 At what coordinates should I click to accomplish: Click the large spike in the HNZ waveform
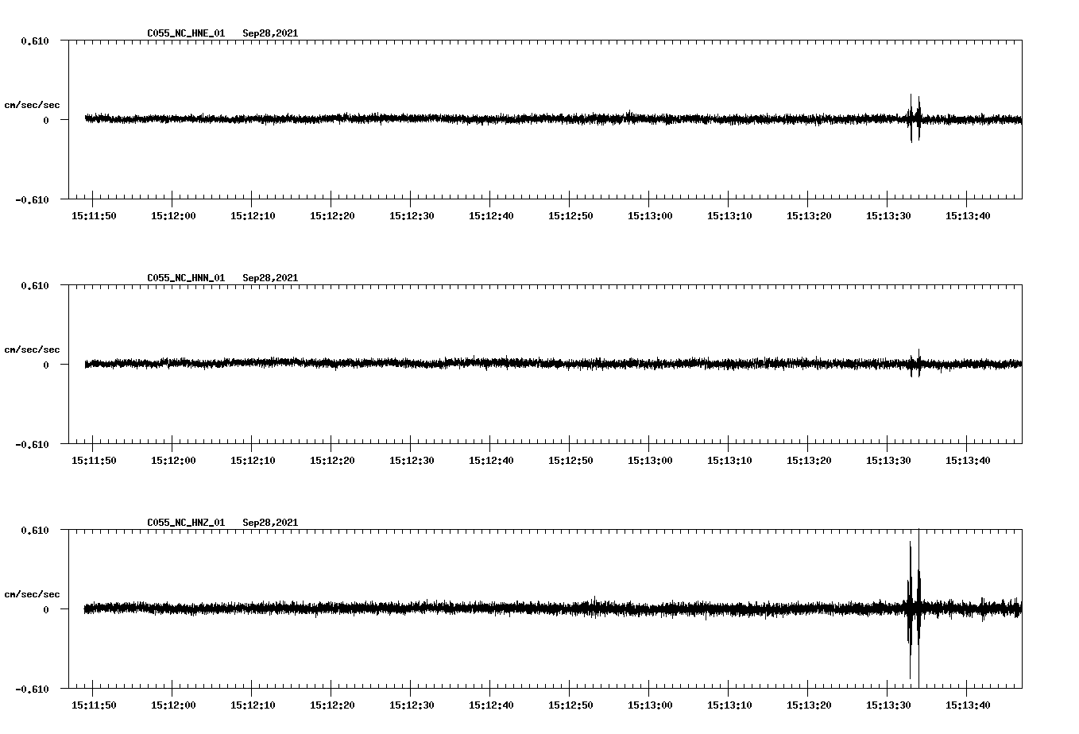tap(915, 608)
